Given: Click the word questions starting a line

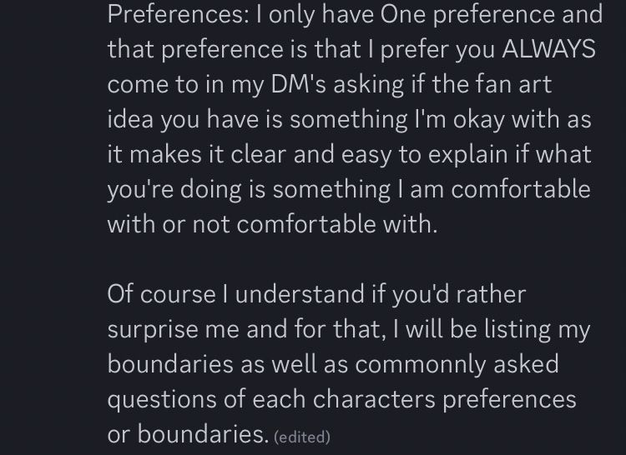Looking at the screenshot, I should coord(162,399).
